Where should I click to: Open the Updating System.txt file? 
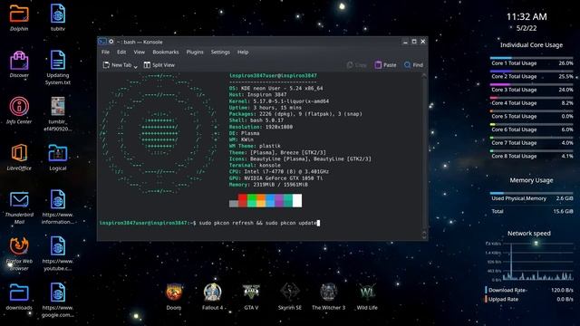click(x=58, y=60)
